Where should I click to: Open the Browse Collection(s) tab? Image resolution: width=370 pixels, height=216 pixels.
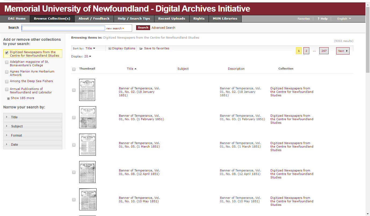[x=52, y=19]
